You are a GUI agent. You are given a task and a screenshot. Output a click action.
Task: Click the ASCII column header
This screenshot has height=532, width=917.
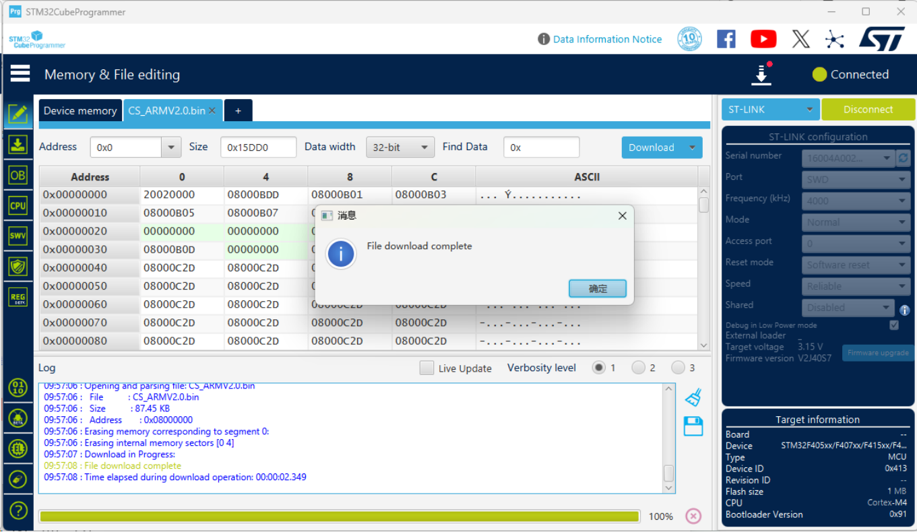pyautogui.click(x=587, y=177)
